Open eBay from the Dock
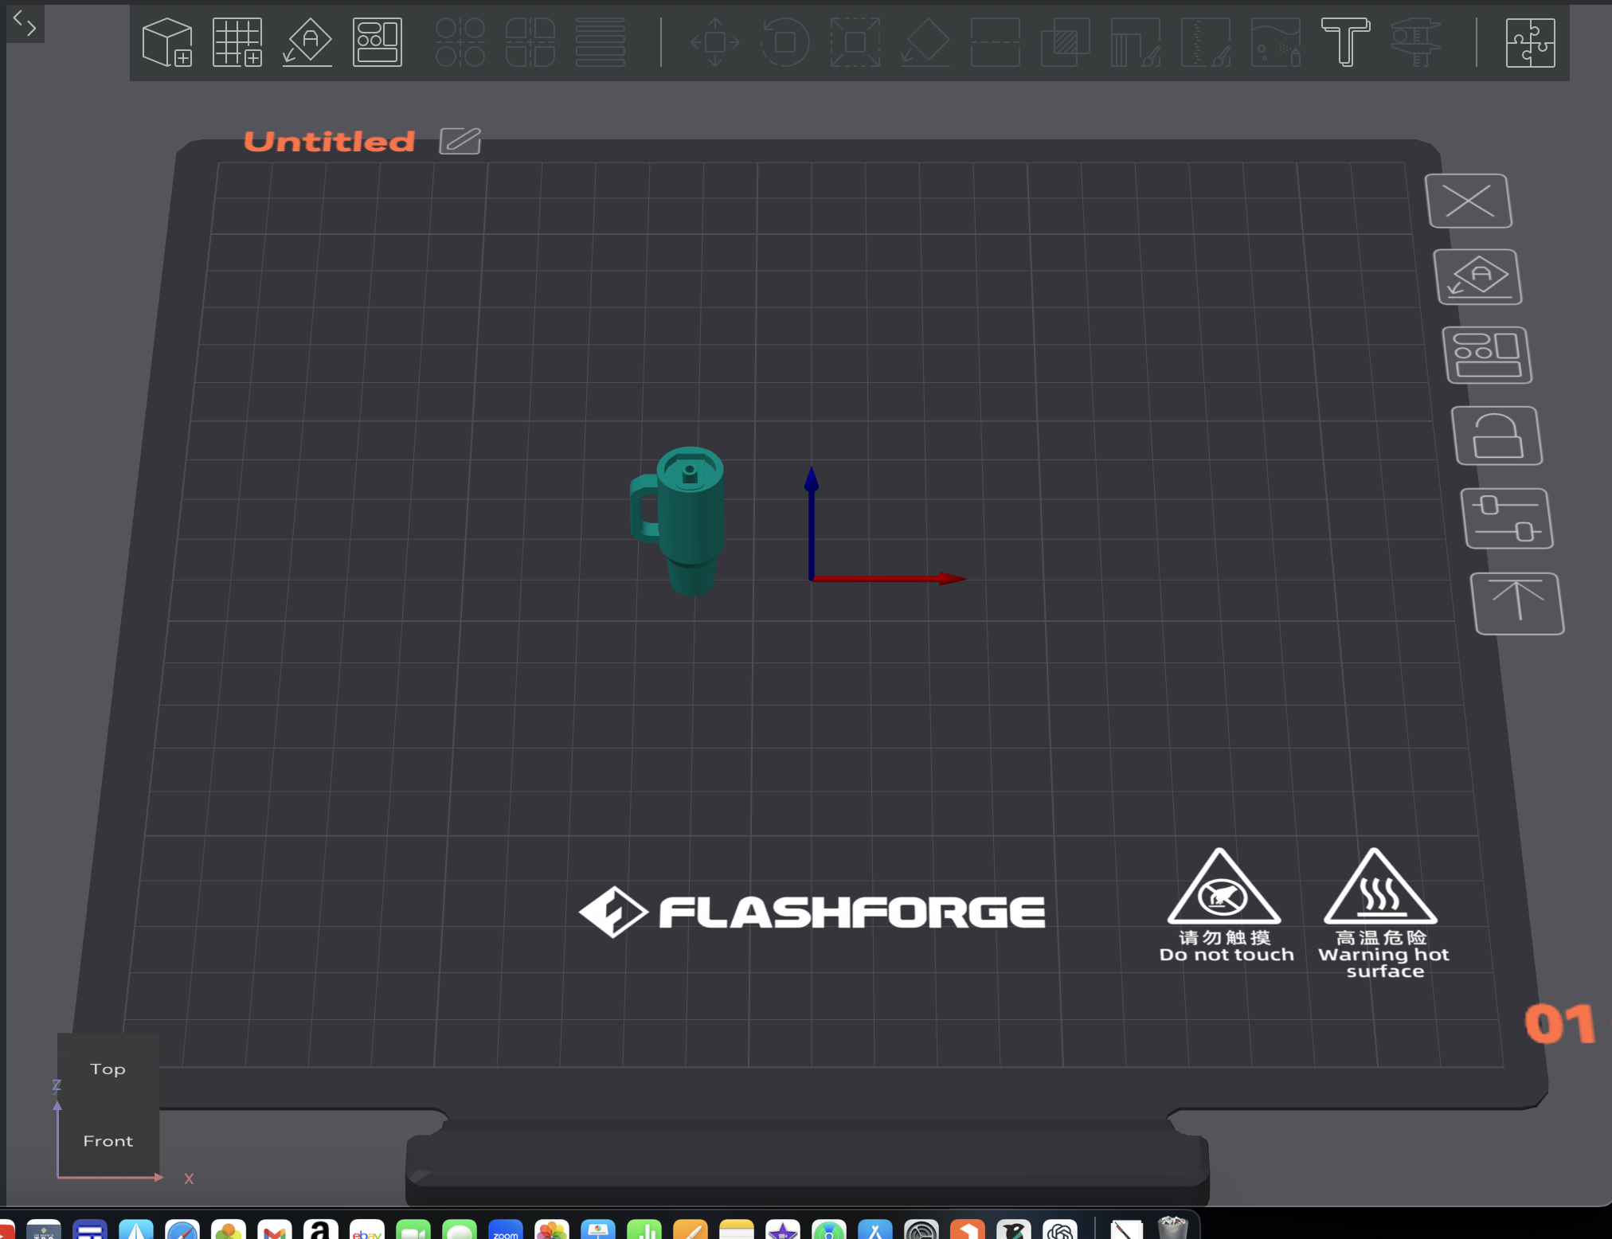 (x=366, y=1229)
